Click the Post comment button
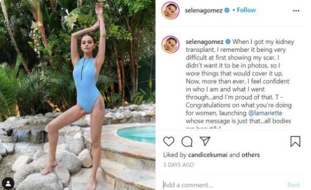The height and width of the screenshot is (190, 311). [x=293, y=185]
